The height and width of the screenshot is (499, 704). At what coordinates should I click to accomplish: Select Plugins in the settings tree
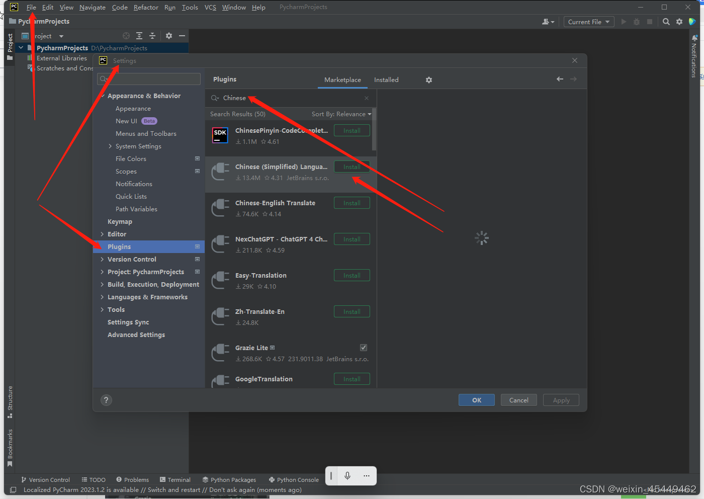[149, 246]
